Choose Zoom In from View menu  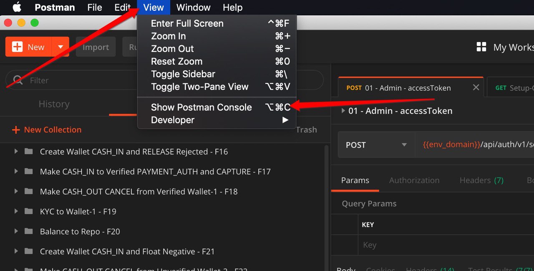point(217,36)
